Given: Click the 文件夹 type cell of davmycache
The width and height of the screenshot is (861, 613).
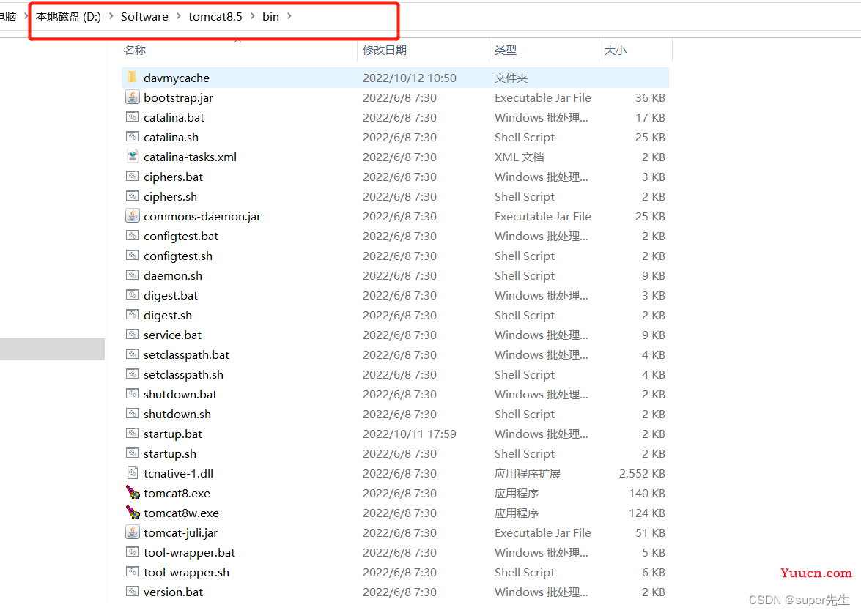Looking at the screenshot, I should tap(511, 78).
